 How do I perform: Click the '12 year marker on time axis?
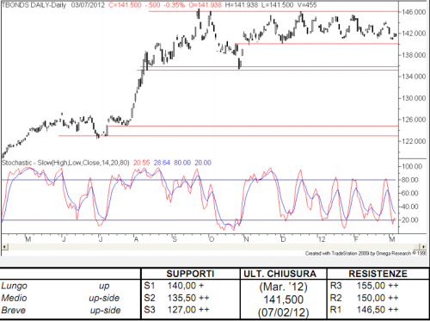[322, 239]
